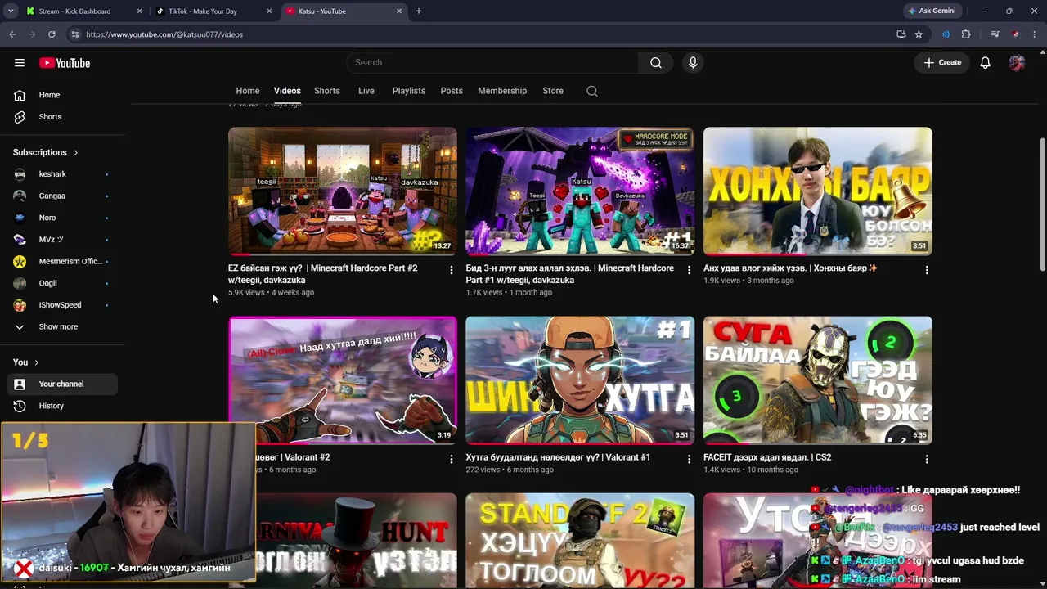The width and height of the screenshot is (1047, 589).
Task: Expand the Subscriptions section chevron
Action: (x=76, y=152)
